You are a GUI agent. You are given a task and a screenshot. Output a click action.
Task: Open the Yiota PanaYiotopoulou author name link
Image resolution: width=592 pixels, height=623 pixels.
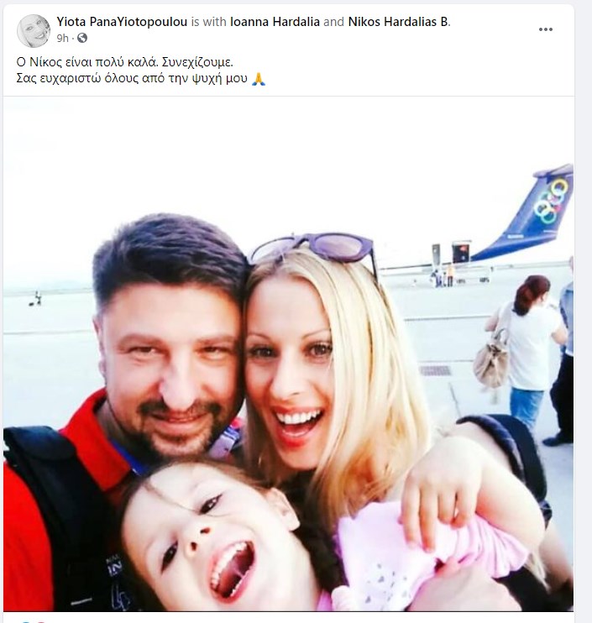[x=122, y=22]
